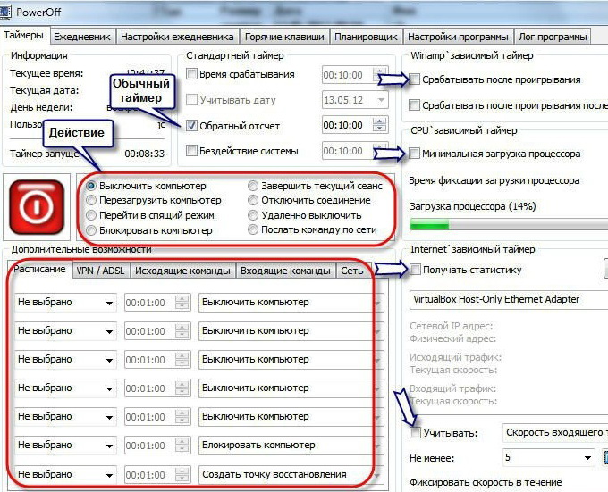The image size is (608, 492).
Task: Open the first "Не выбрано" schedule dropdown
Action: click(66, 303)
